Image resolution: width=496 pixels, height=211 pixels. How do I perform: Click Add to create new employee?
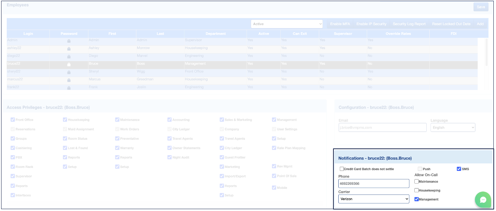coord(480,24)
